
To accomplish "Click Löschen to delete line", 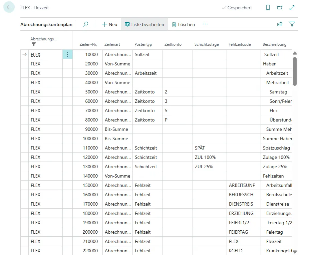I will 183,24.
